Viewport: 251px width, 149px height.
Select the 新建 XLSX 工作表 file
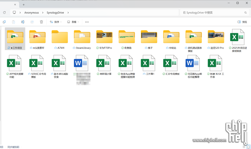(x=216, y=66)
